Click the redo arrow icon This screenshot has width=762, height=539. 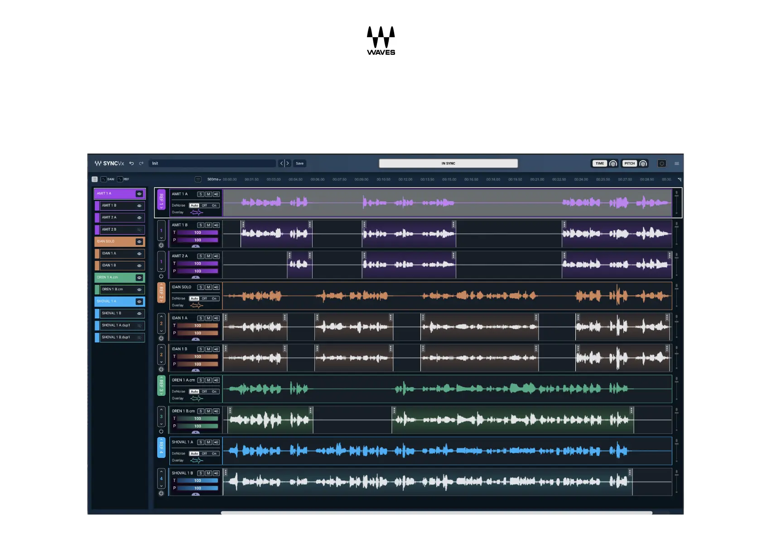(x=141, y=164)
